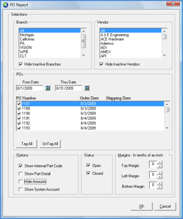Cancel the PO Report dialog
Viewport: 183px width, 219px height.
[165, 206]
